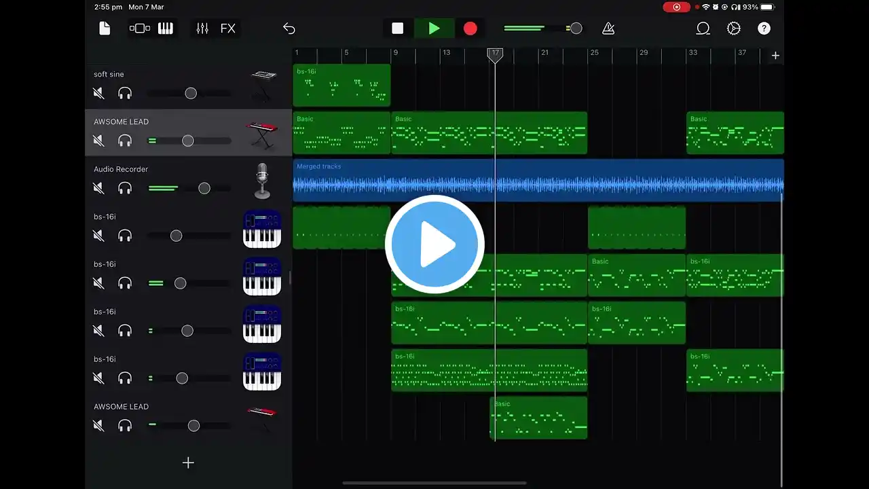Tap bar number 25 on the ruler
Image resolution: width=869 pixels, height=489 pixels.
594,52
